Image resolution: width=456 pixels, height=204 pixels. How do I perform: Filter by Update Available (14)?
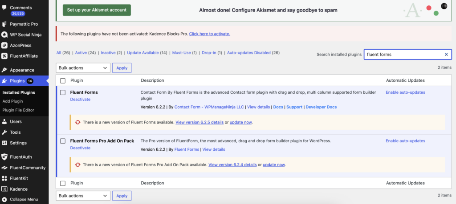click(147, 53)
